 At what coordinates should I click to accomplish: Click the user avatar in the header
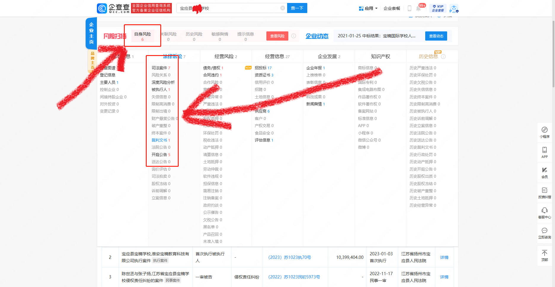454,8
